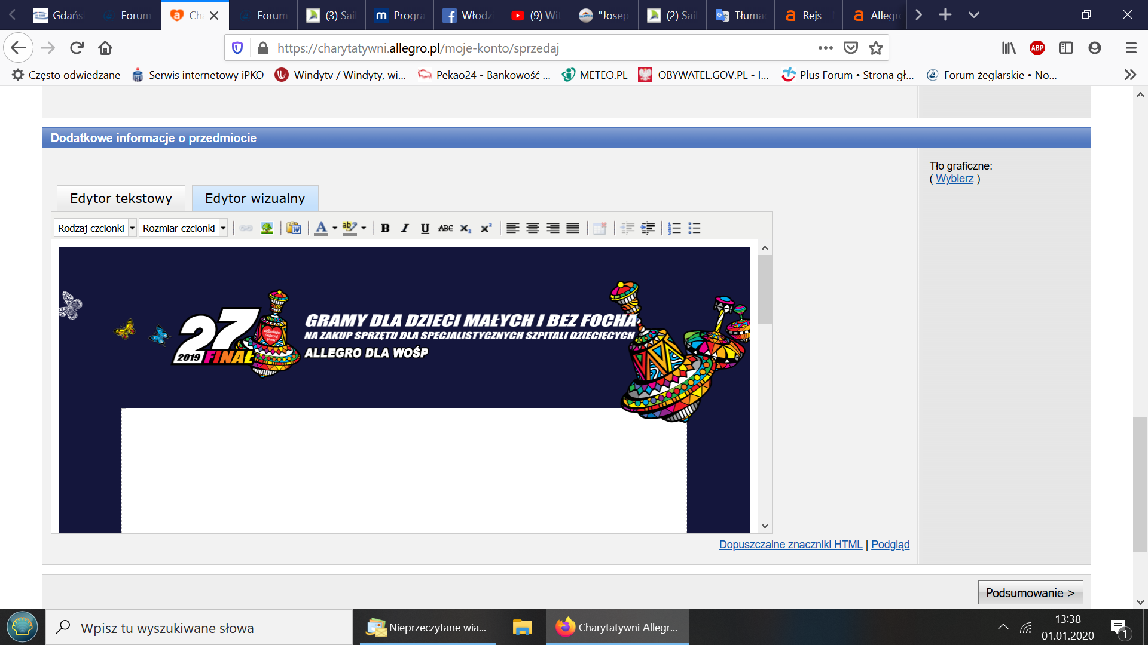Go to the browser home page

click(x=105, y=48)
